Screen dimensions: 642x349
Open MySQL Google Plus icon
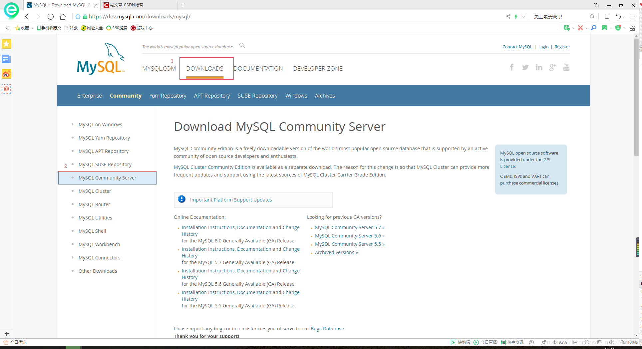(x=553, y=67)
